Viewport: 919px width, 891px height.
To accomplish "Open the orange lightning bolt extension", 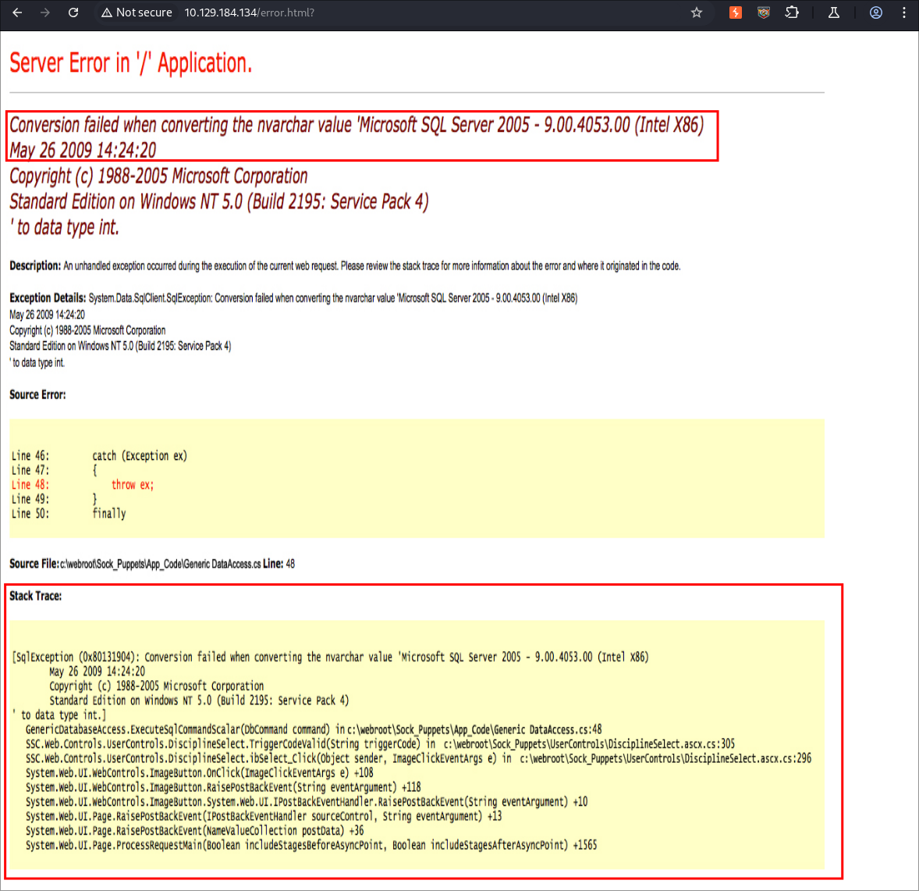I will tap(735, 12).
